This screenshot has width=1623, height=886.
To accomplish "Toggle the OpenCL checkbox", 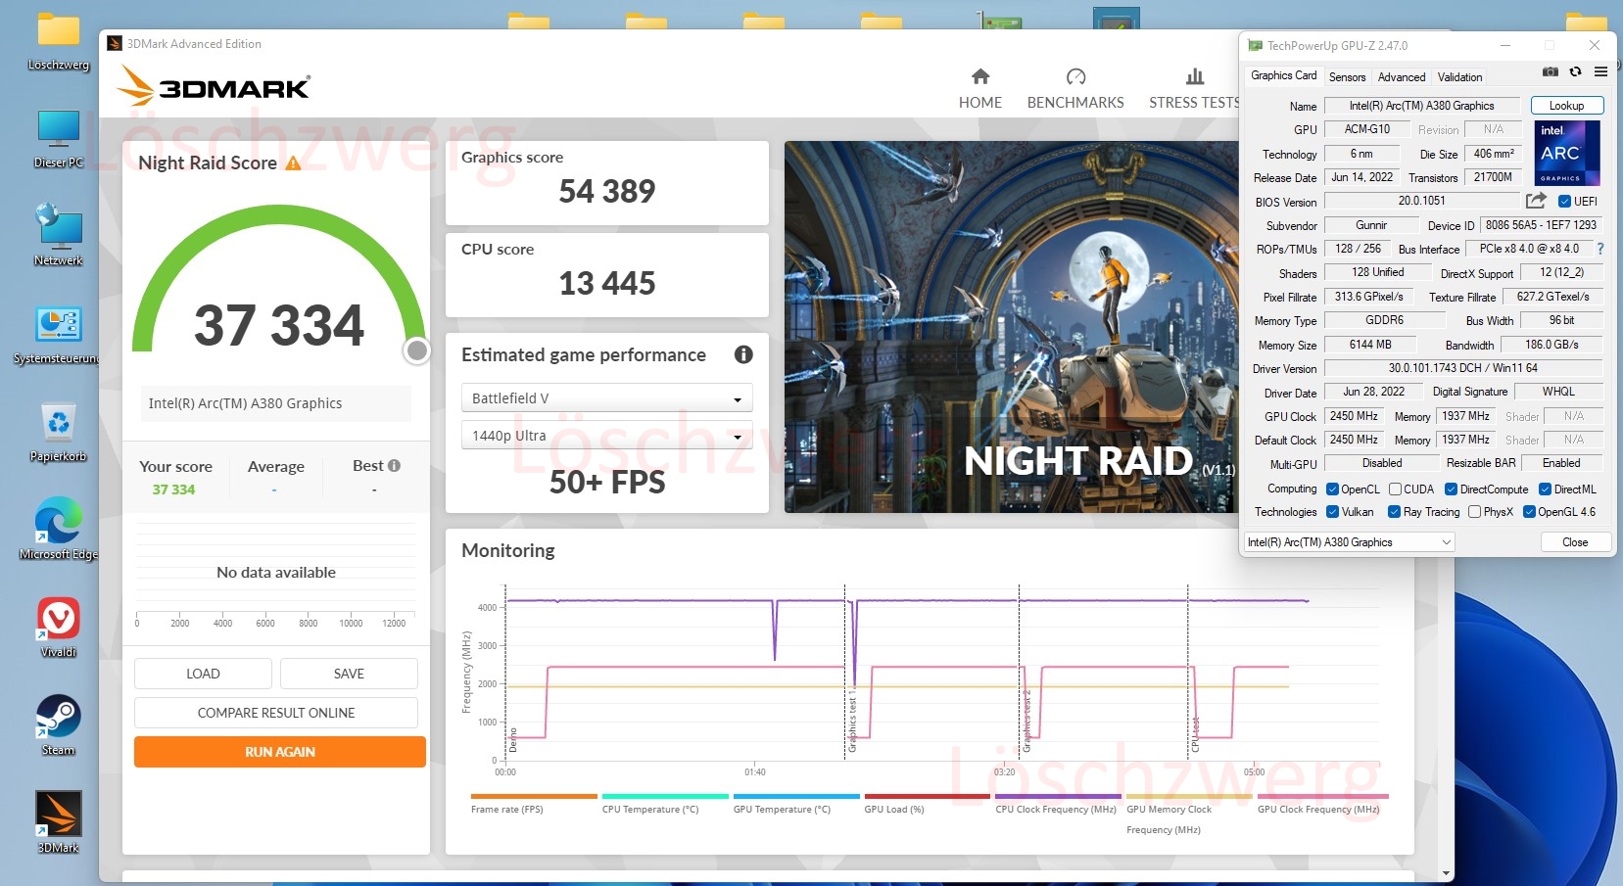I will pos(1332,490).
